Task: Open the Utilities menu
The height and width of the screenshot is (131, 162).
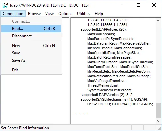Action: point(83,14)
